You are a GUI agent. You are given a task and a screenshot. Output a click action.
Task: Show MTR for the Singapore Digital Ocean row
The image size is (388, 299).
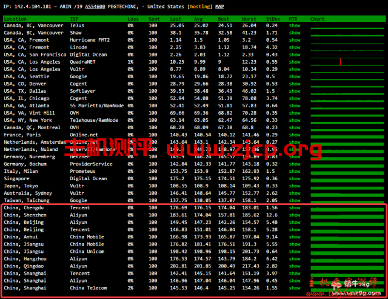click(295, 179)
